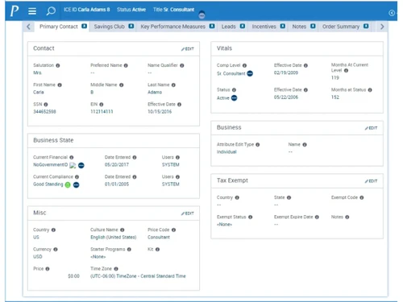Image resolution: width=403 pixels, height=302 pixels.
Task: Click the Sr. Consultant comp level value
Action: [x=231, y=73]
